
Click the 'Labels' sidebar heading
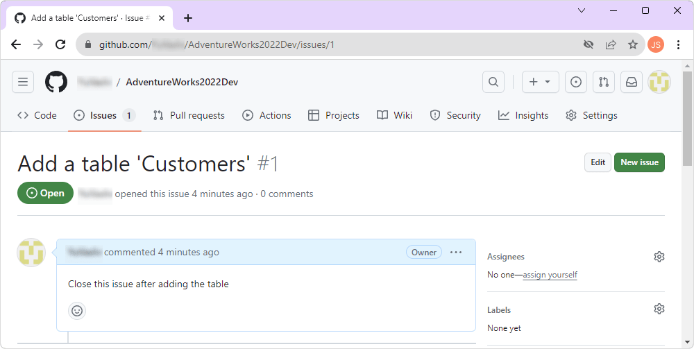[x=499, y=310]
